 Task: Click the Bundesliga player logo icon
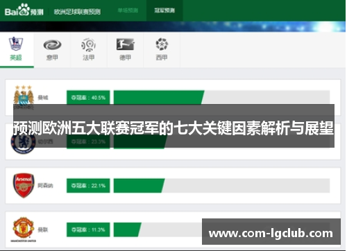click(x=125, y=44)
